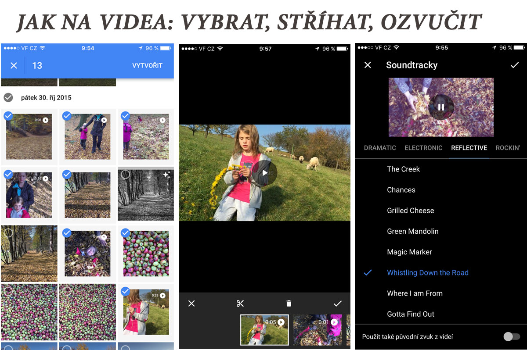The height and width of the screenshot is (350, 527).
Task: Open the ROCKIN' soundtrack category
Action: 507,148
